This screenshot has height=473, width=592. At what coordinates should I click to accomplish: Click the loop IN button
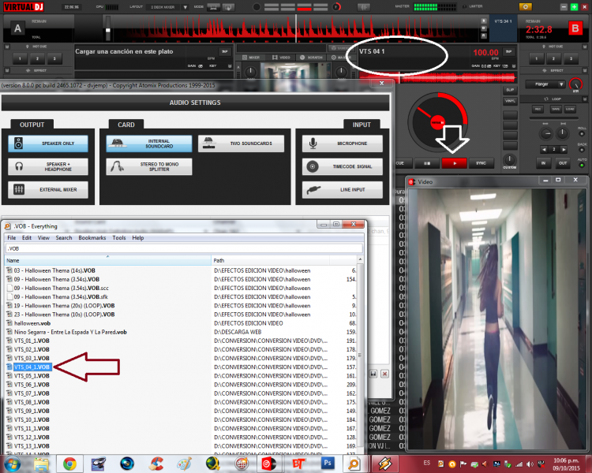point(543,163)
